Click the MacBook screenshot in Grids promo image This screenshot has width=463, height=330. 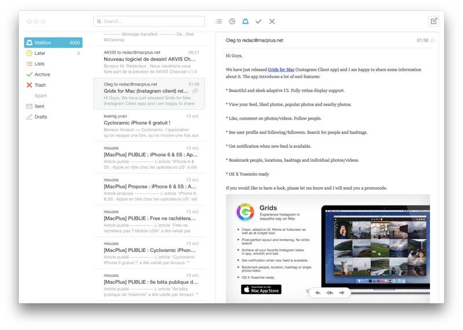[376, 249]
